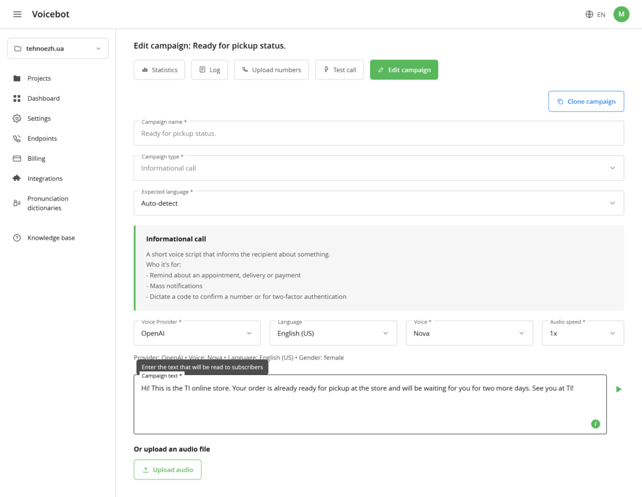Screen dimensions: 642x497
Task: Play the campaign text preview
Action: coord(619,389)
